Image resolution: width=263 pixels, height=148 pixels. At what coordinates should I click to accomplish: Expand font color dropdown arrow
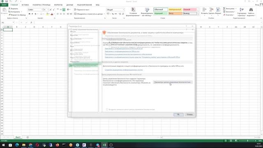pos(54,14)
